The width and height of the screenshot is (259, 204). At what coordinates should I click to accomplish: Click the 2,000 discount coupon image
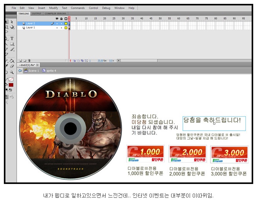[x=187, y=154]
